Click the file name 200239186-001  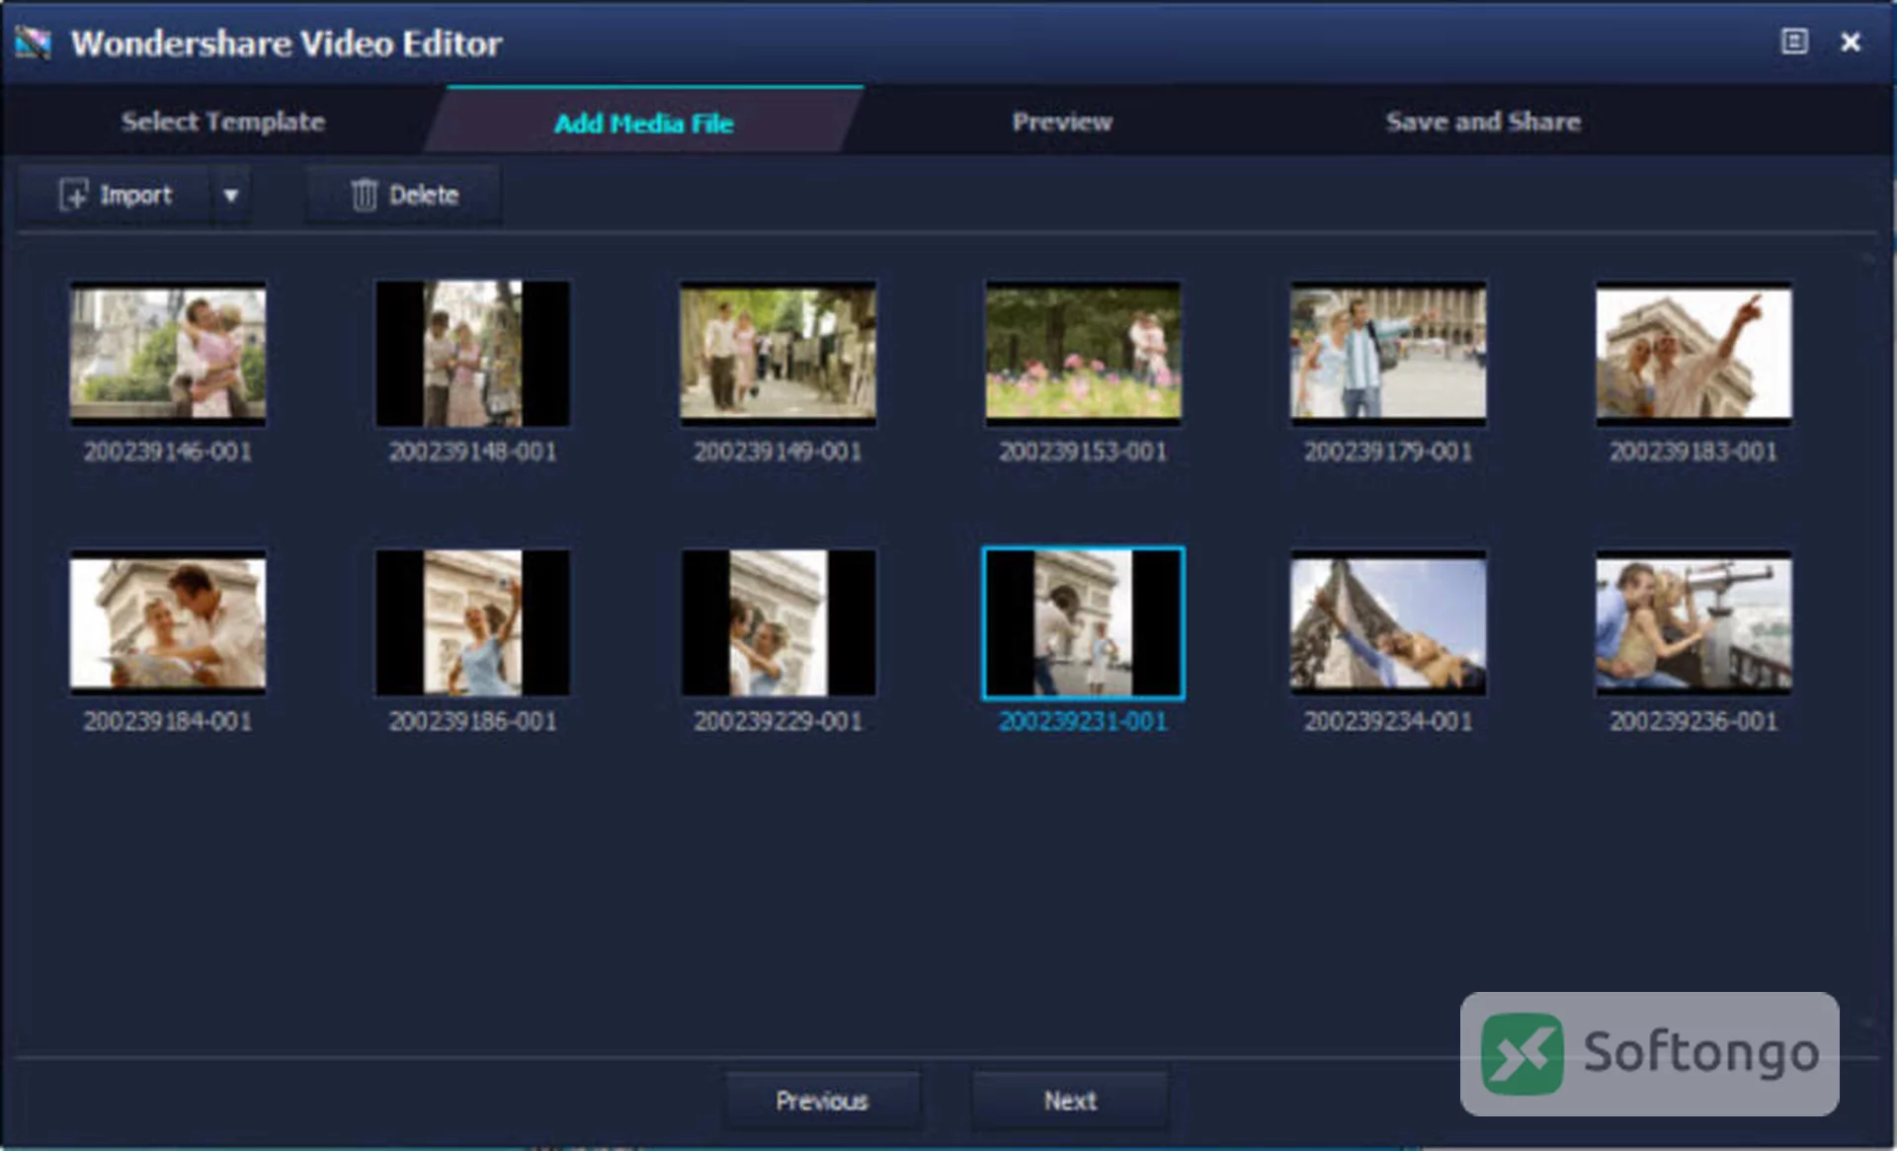472,721
